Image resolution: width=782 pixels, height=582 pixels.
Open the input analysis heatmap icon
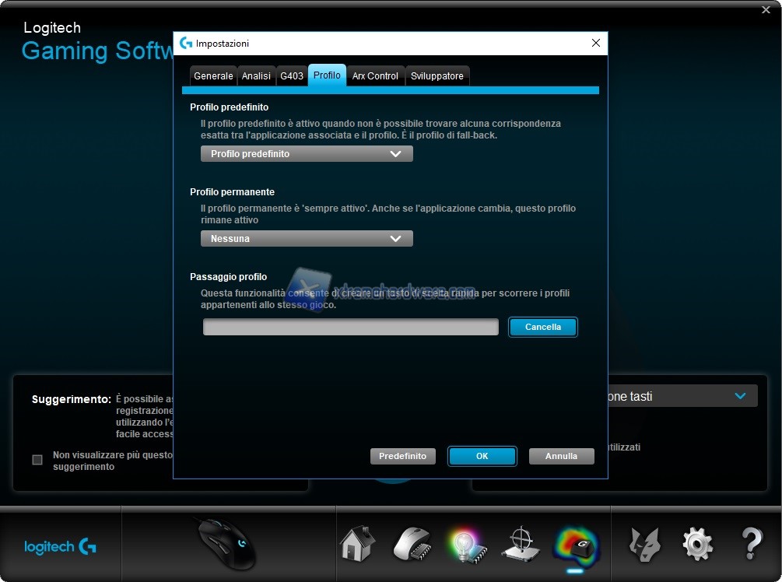pos(576,543)
